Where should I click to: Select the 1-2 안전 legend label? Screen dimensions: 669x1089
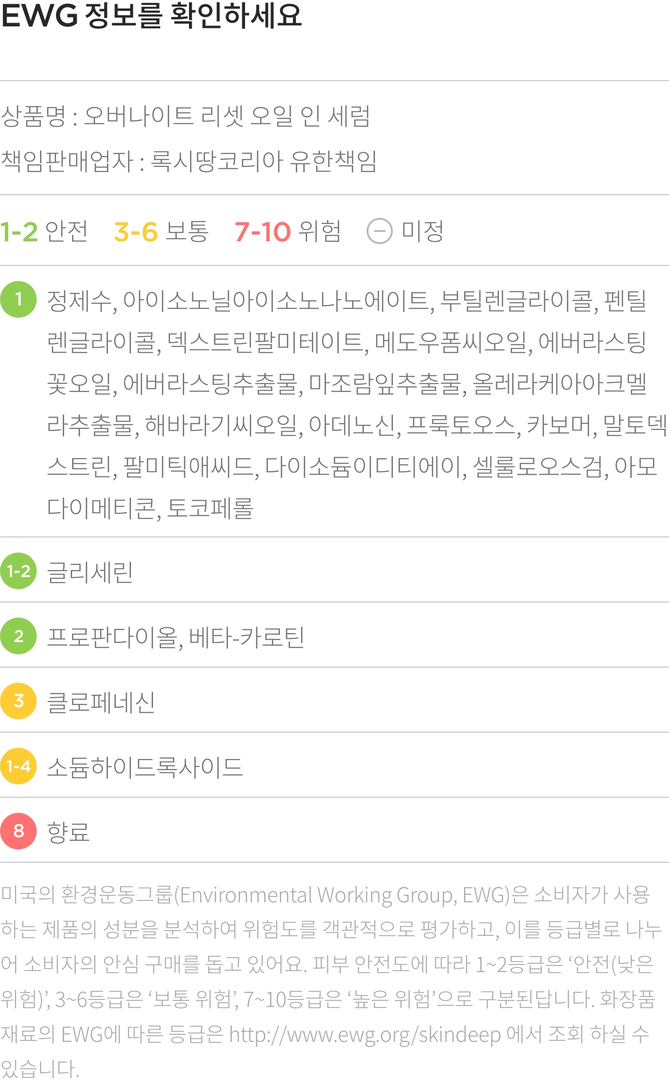point(44,231)
